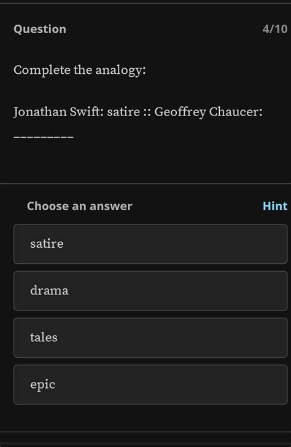
Task: Select the answer 'satire'
Action: coord(150,243)
